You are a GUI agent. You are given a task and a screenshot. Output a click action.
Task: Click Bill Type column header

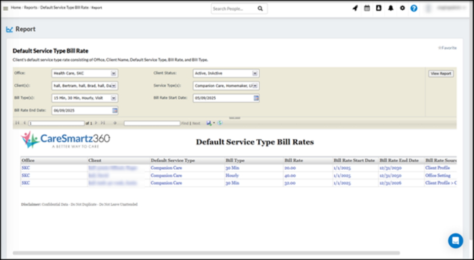click(x=254, y=161)
